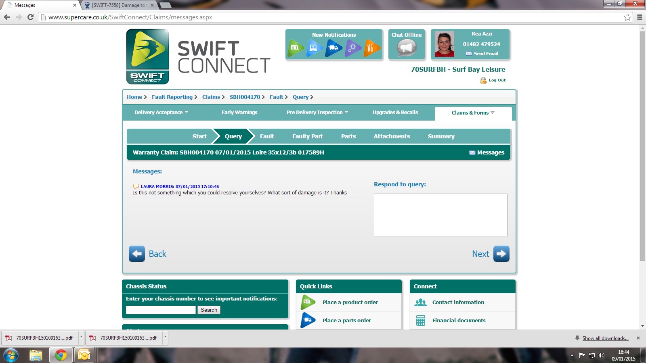This screenshot has width=646, height=363.
Task: Click the Fault breadcrumb link
Action: pos(277,97)
